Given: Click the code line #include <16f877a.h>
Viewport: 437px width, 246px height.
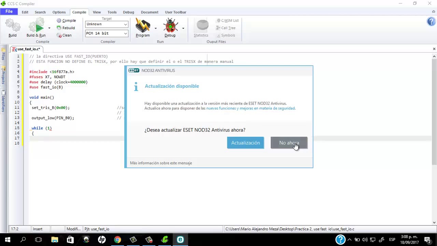Looking at the screenshot, I should tap(52, 72).
